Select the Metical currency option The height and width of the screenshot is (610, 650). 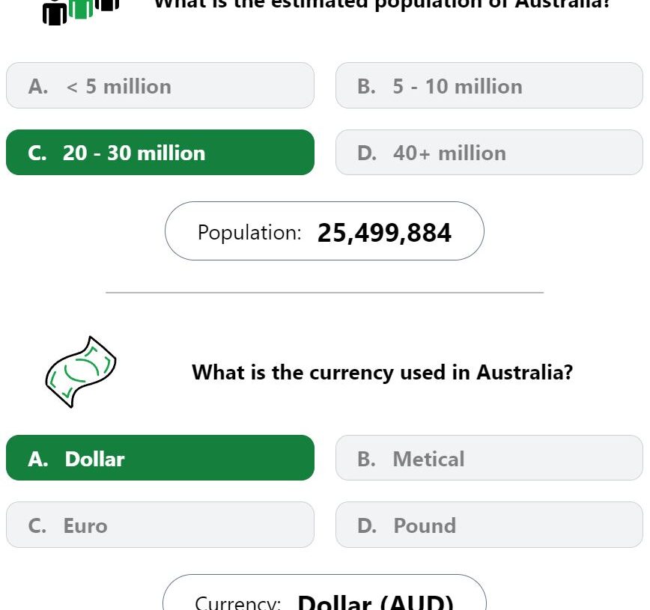(489, 458)
